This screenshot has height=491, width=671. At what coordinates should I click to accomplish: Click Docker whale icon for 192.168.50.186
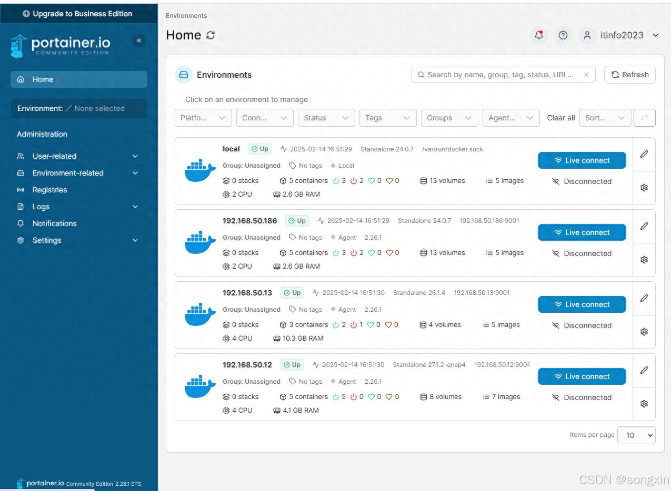(200, 243)
